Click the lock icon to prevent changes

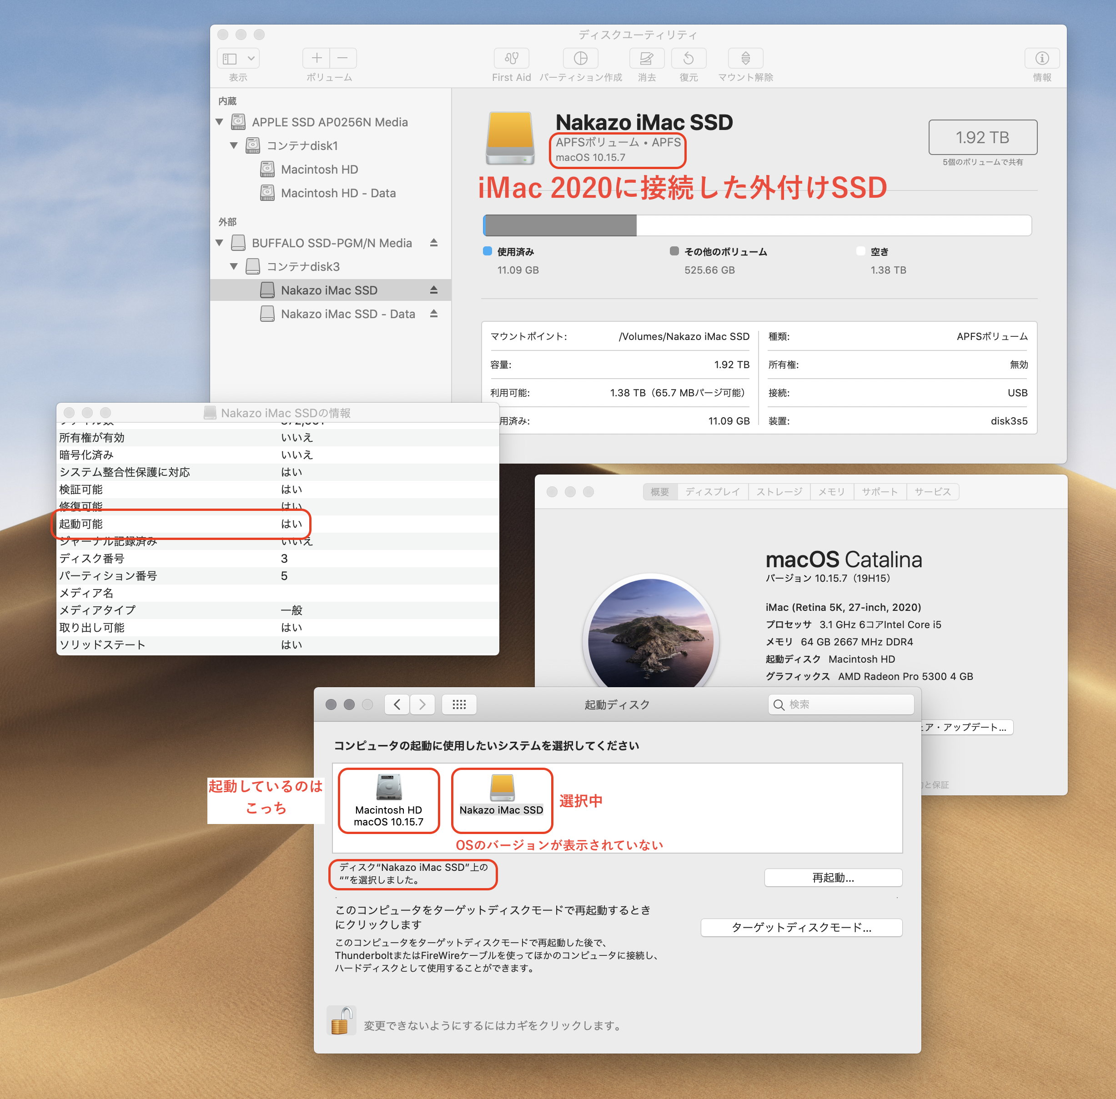[x=342, y=1020]
